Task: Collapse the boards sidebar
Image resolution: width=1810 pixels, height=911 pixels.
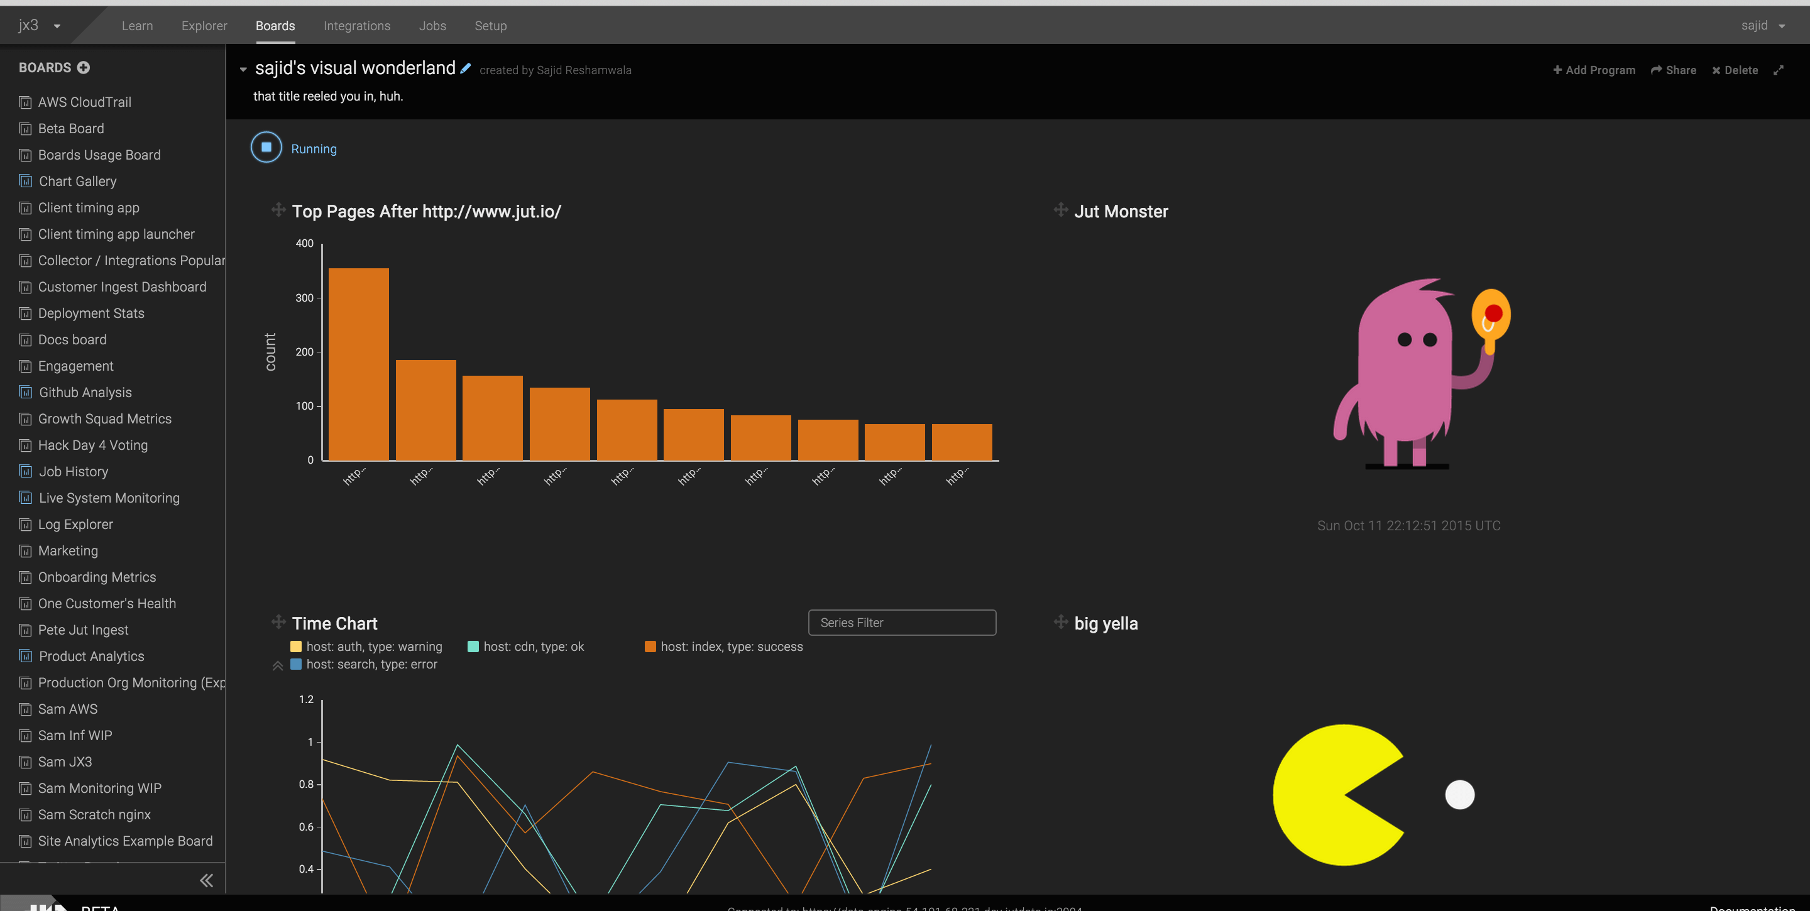Action: click(x=206, y=880)
